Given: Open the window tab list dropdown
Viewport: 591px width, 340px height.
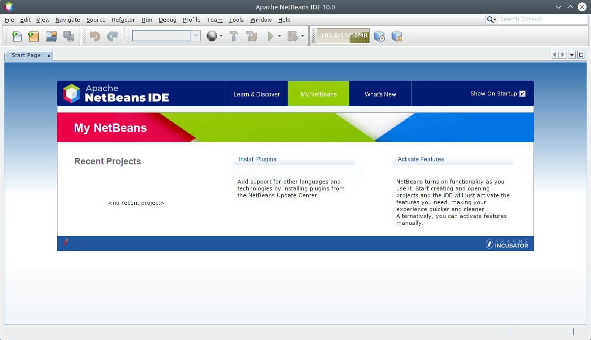Looking at the screenshot, I should (571, 55).
